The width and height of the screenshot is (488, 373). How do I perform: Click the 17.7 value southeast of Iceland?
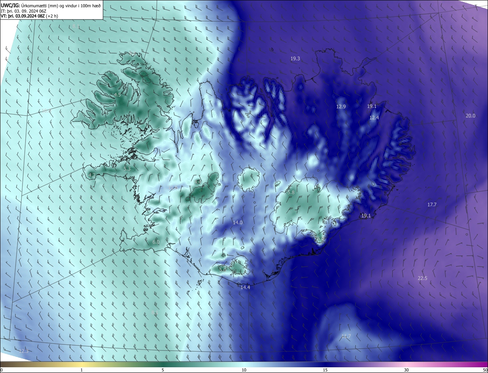pos(432,205)
